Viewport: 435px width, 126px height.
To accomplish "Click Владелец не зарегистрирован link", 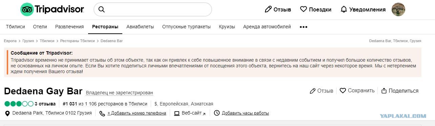I will [x=120, y=93].
